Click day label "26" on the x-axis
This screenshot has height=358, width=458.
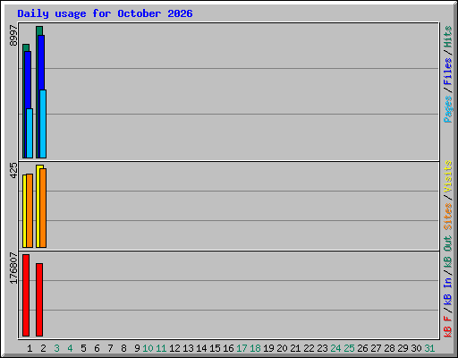362,348
